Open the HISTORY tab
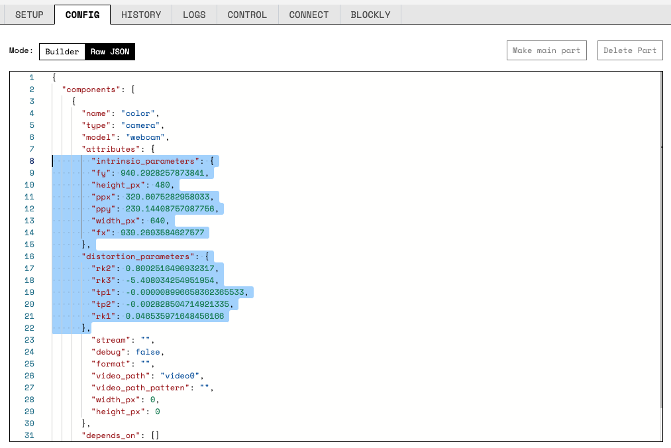The image size is (671, 448). tap(141, 15)
